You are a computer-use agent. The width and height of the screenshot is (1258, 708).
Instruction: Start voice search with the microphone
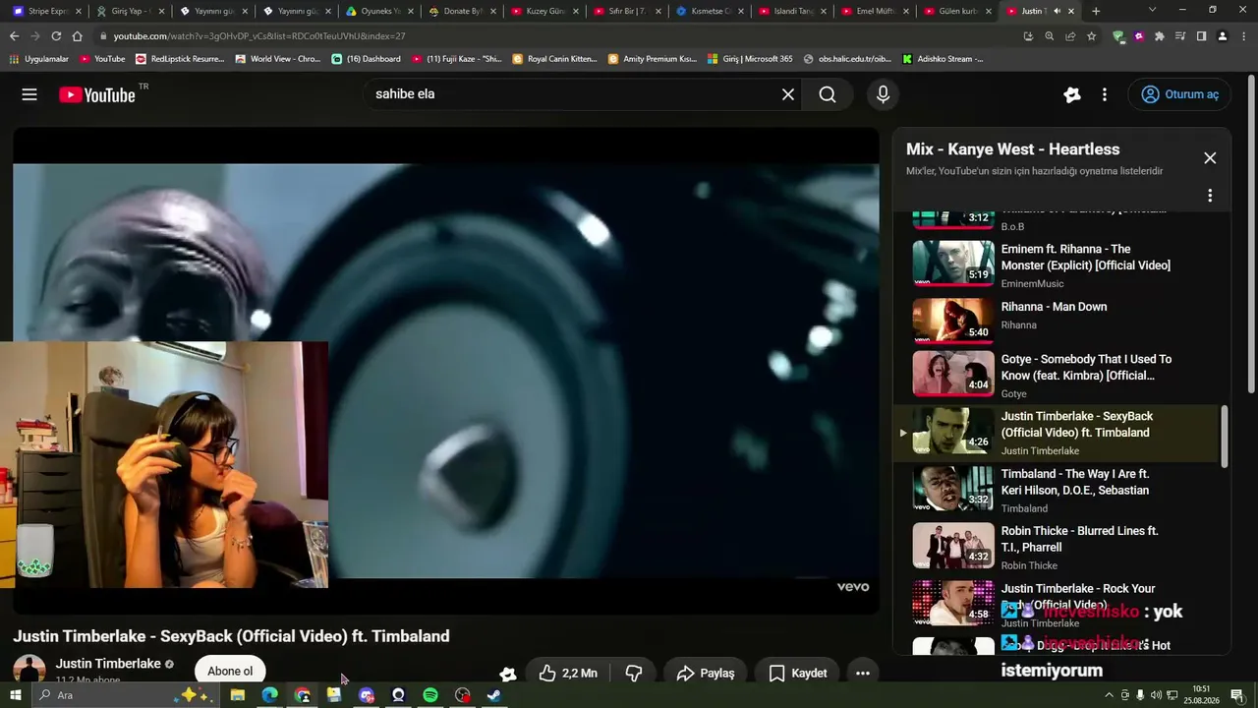click(883, 94)
